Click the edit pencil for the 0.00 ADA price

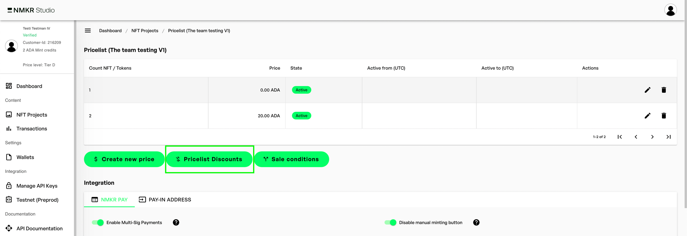pyautogui.click(x=647, y=90)
